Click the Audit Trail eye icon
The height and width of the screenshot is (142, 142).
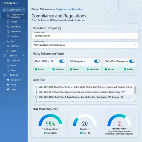[x=8, y=46]
